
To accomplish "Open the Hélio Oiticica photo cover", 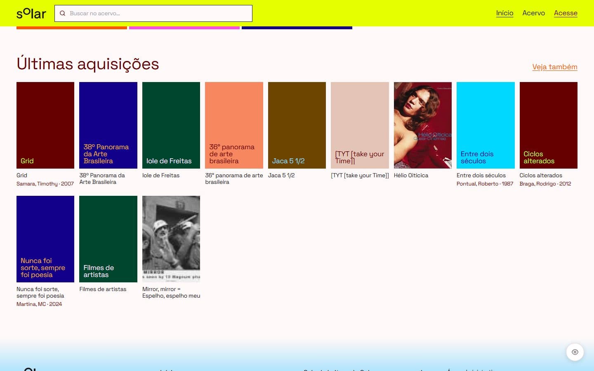I will click(x=423, y=125).
